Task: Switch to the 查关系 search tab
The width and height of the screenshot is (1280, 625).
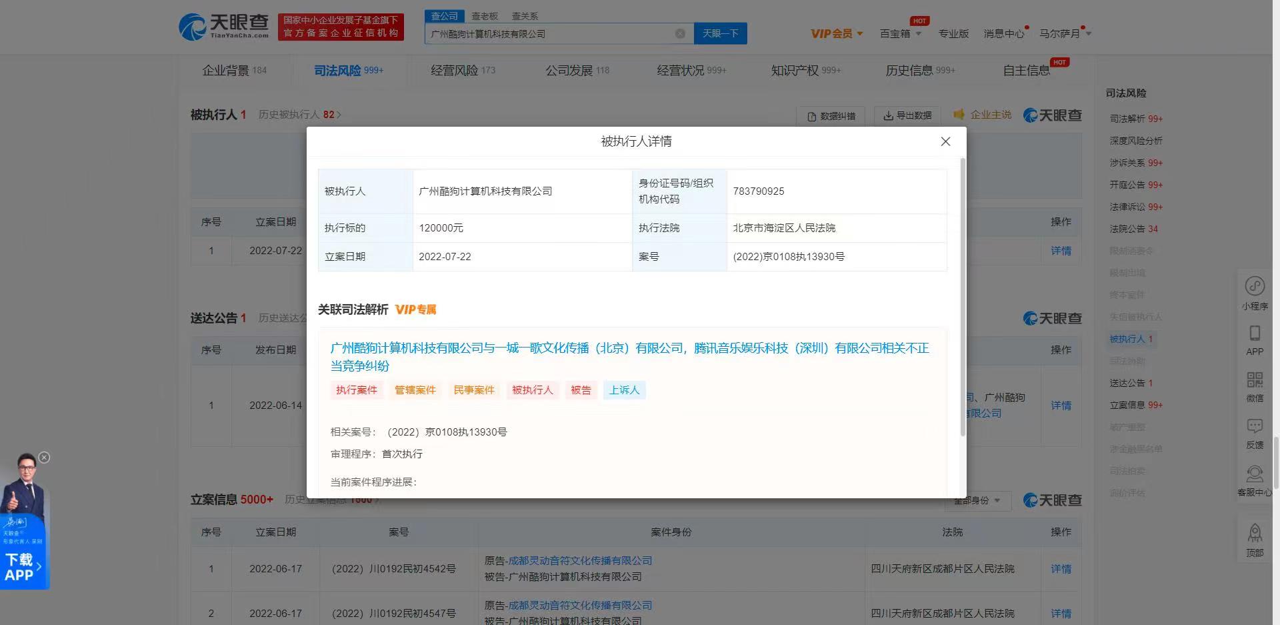Action: [525, 16]
